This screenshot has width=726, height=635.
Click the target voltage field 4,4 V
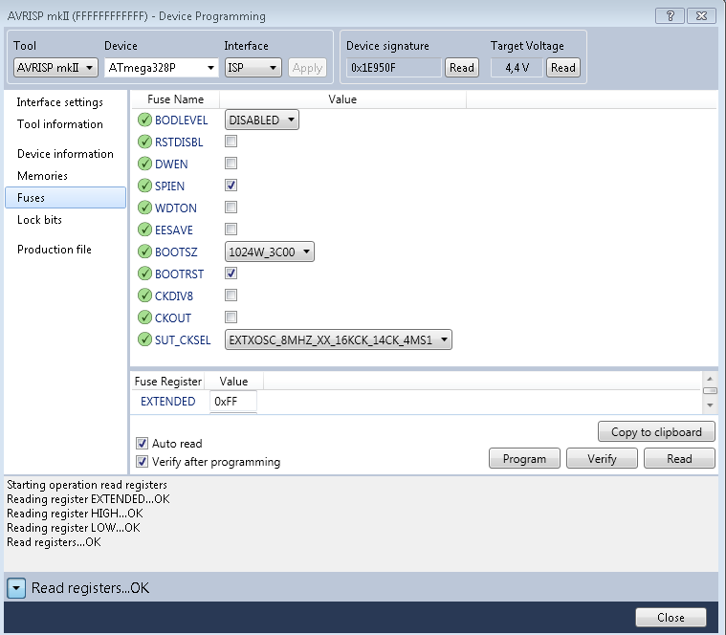coord(517,68)
